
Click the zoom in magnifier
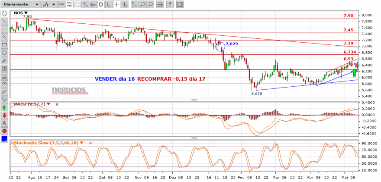(150, 4)
